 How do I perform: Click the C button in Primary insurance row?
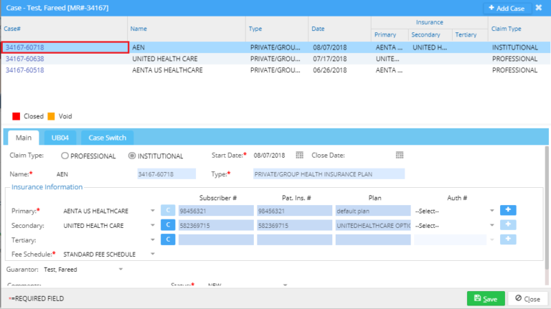click(168, 210)
